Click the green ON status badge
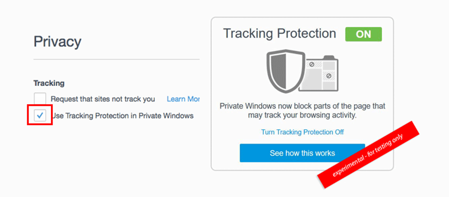 tap(363, 34)
